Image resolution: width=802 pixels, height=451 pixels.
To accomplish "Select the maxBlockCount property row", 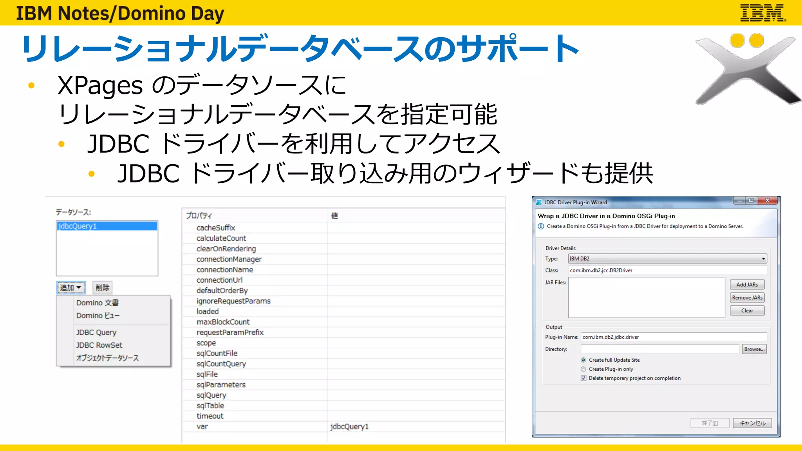I will coord(344,322).
